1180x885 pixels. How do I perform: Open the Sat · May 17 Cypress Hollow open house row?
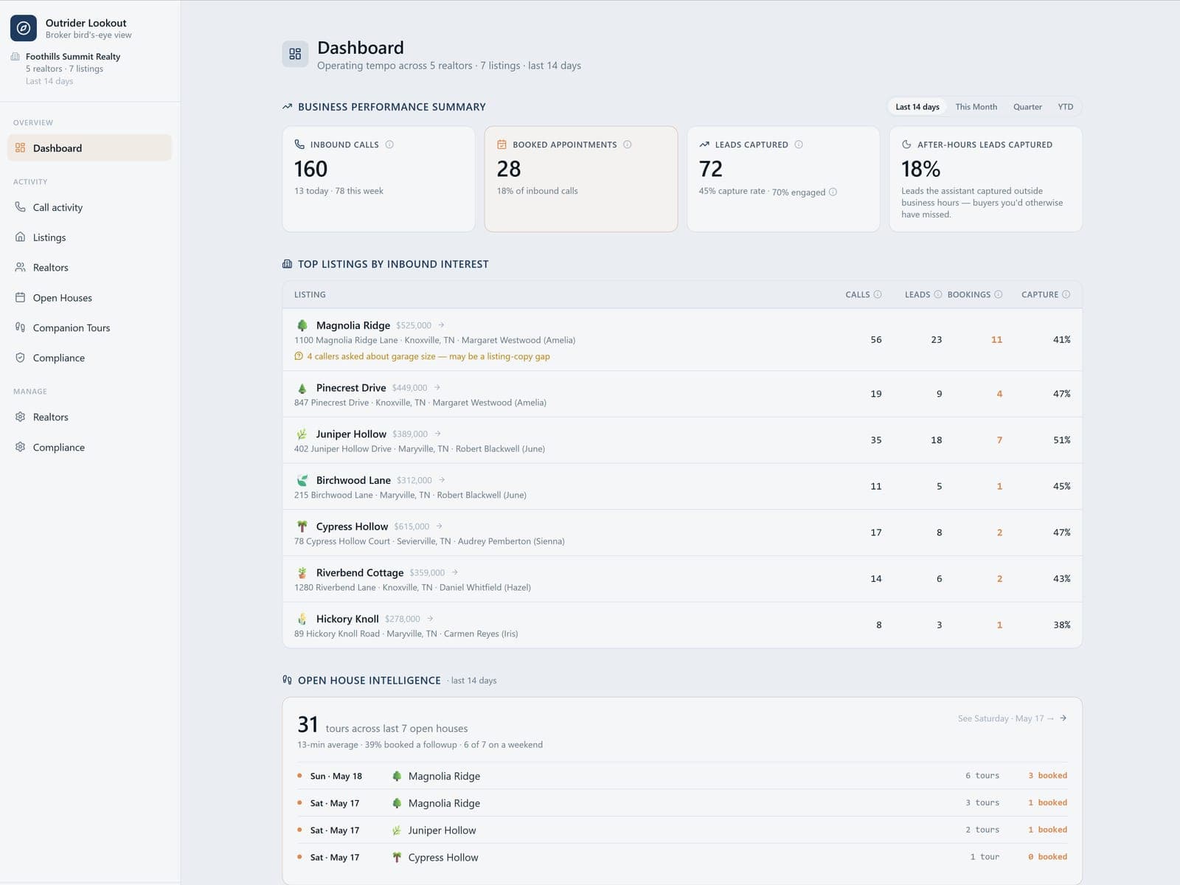(682, 857)
